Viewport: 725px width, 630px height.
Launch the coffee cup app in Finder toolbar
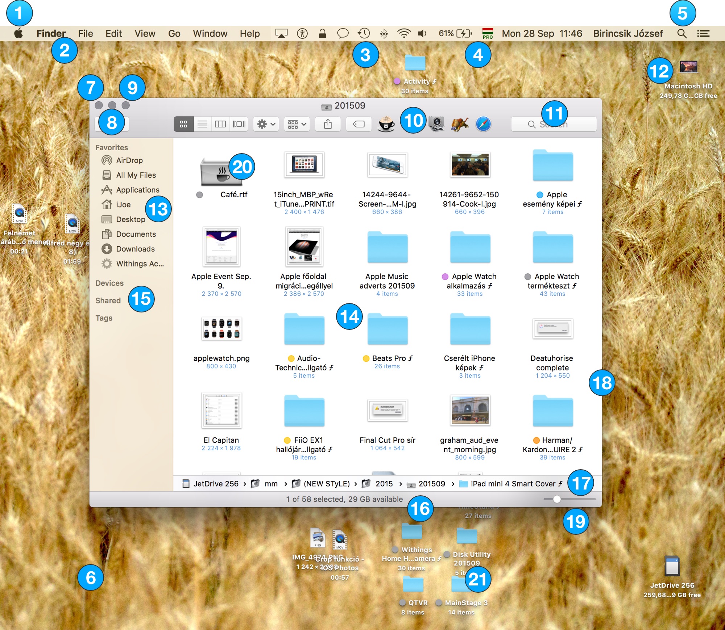click(x=386, y=124)
